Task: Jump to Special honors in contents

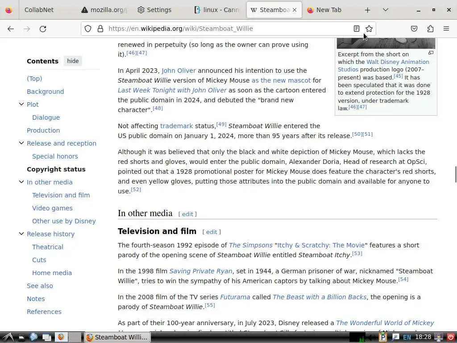Action: [x=55, y=156]
